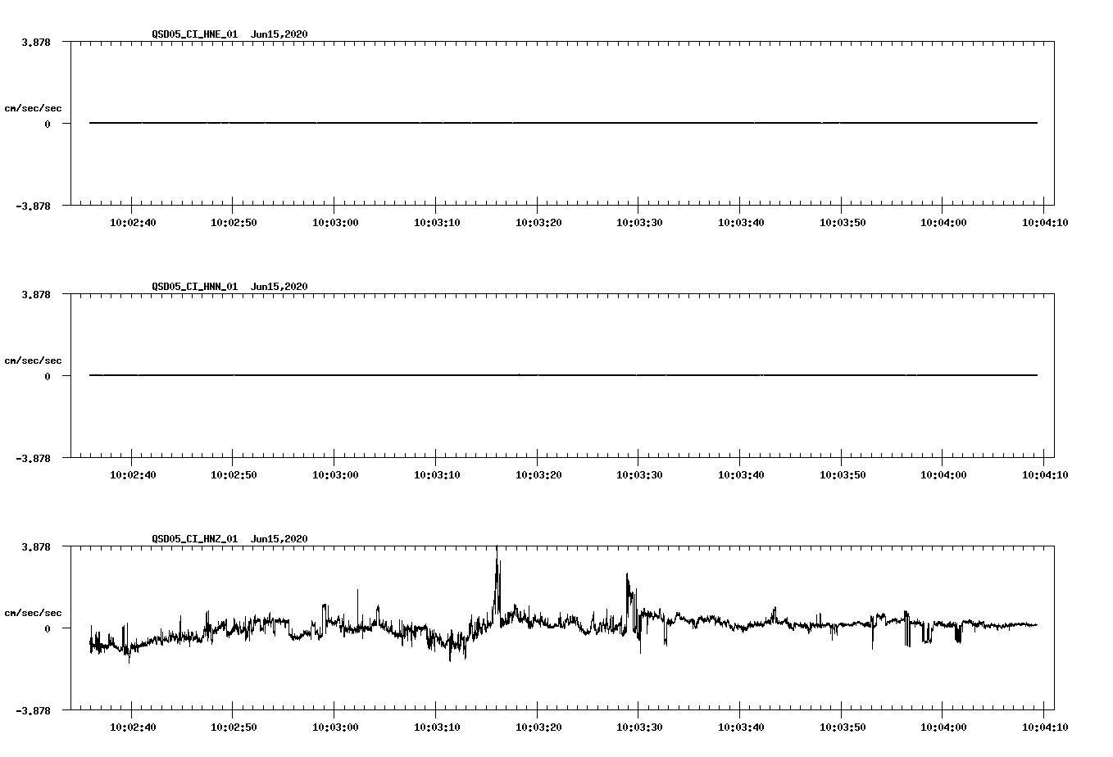Image resolution: width=1113 pixels, height=757 pixels.
Task: Click 10:04:00 time label under HNE plot
Action: pyautogui.click(x=943, y=222)
